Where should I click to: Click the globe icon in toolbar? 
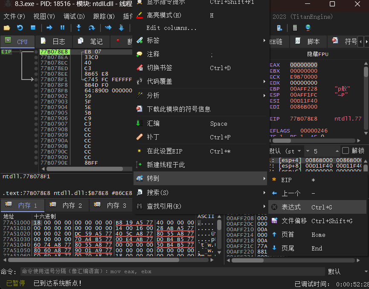click(308, 28)
